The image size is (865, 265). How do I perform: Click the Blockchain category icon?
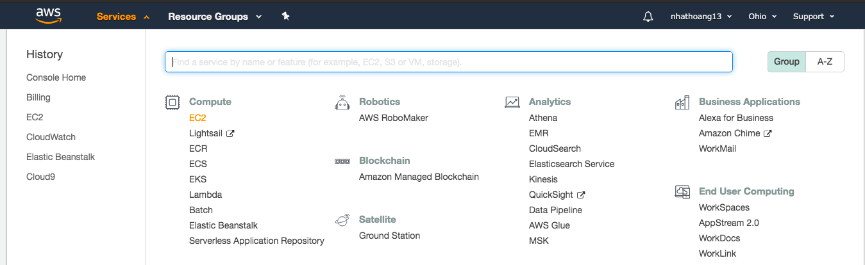pos(342,161)
